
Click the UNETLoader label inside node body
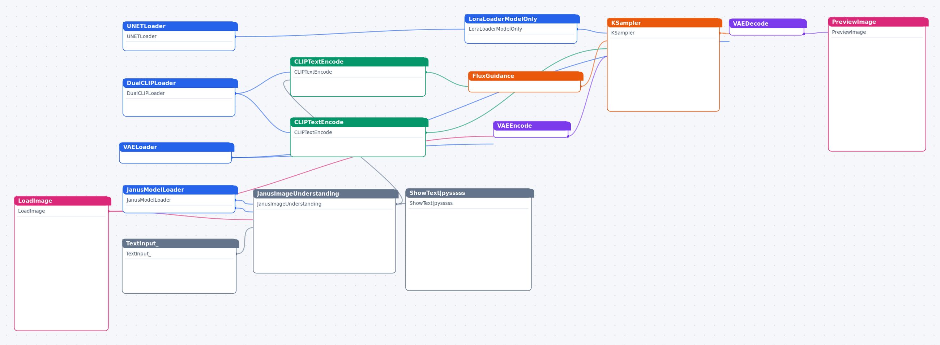click(x=142, y=36)
